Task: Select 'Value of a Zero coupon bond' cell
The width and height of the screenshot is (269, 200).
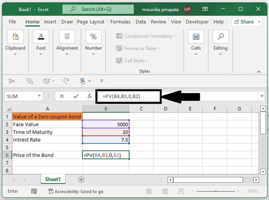Action: pyautogui.click(x=47, y=117)
